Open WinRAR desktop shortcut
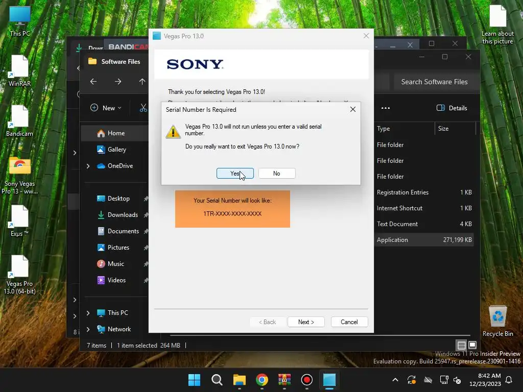Viewport: 523px width, 392px height. click(20, 71)
